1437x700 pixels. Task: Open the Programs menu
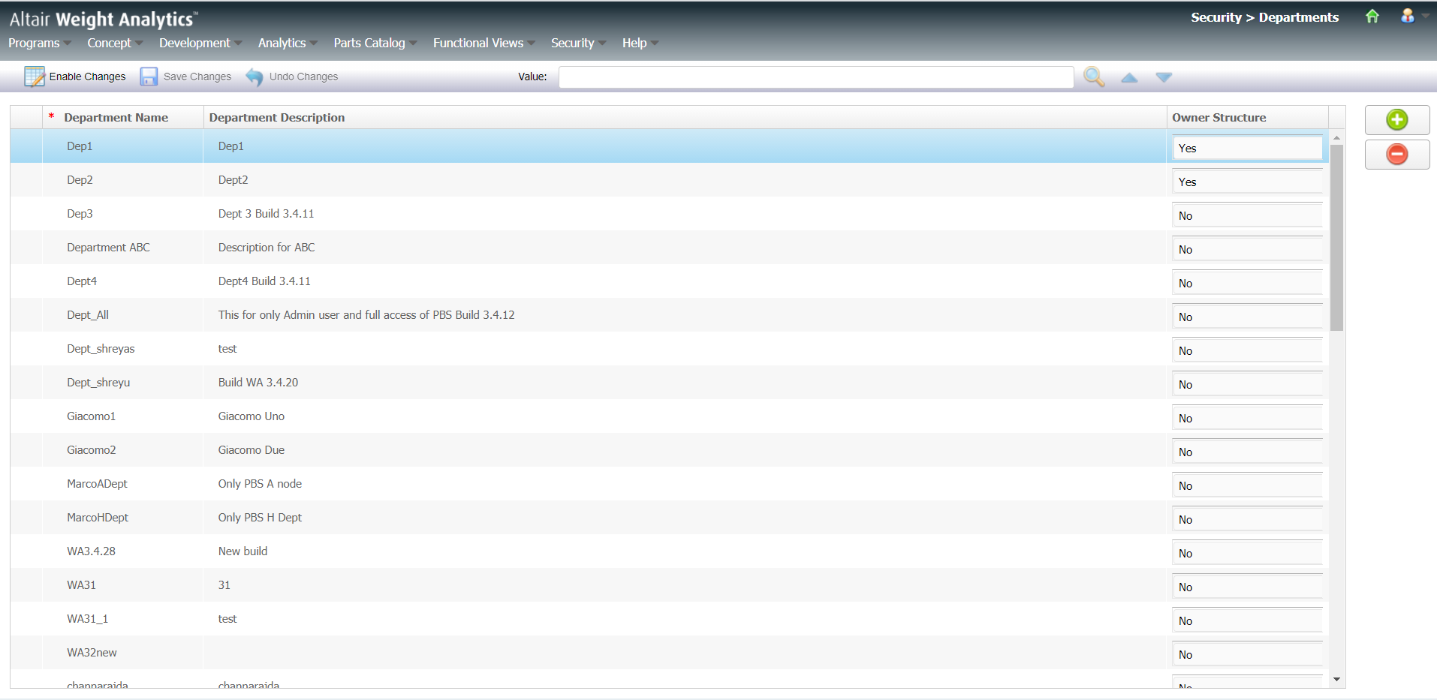[40, 43]
